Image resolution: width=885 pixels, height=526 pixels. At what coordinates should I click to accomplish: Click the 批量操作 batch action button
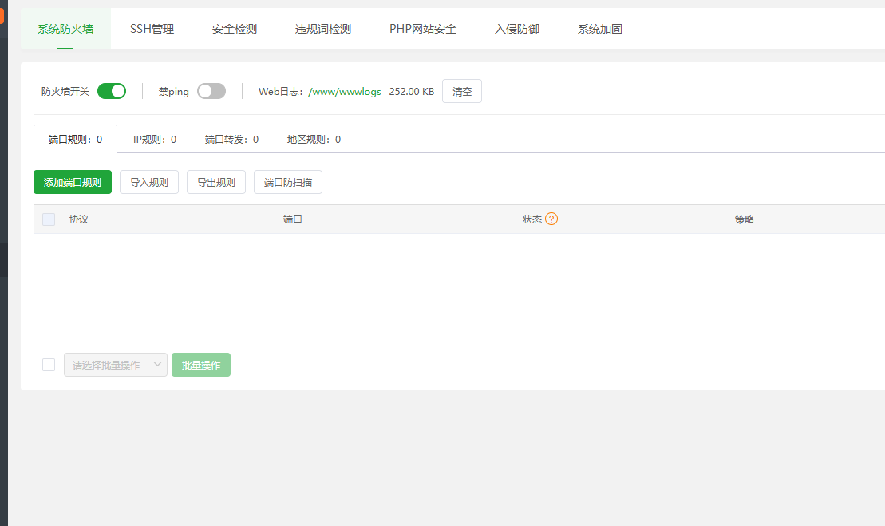pos(200,364)
